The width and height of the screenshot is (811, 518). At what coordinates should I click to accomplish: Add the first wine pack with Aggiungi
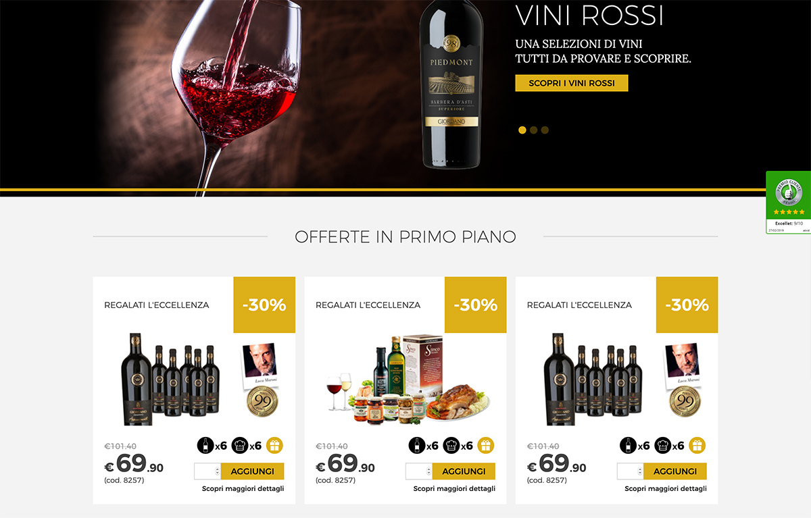(x=252, y=471)
